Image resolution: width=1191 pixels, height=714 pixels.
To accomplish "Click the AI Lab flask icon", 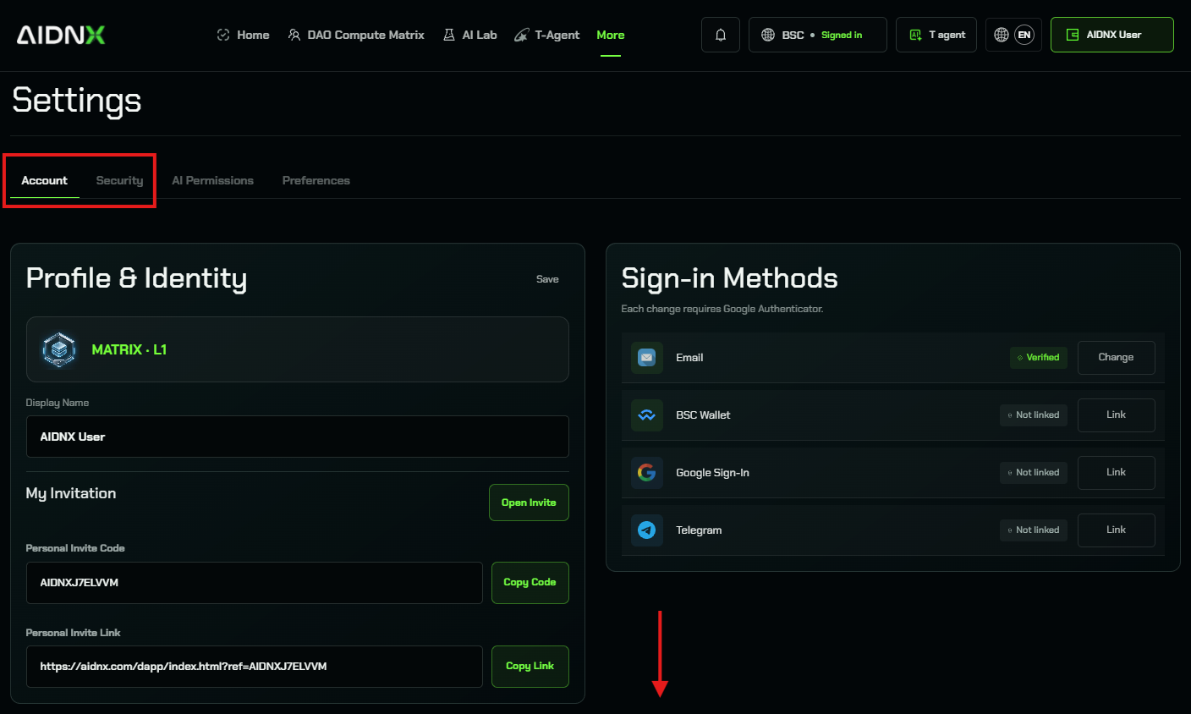I will point(449,35).
